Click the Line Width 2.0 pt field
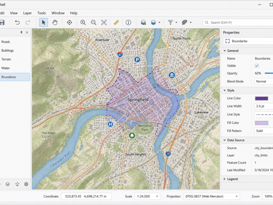Screen dimensions: 273x205 pos(263,106)
